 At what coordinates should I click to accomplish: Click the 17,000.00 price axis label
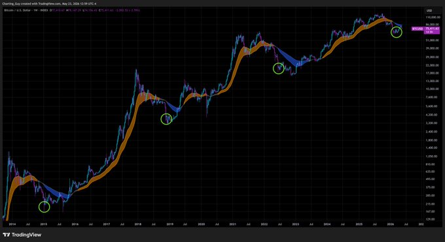point(432,73)
